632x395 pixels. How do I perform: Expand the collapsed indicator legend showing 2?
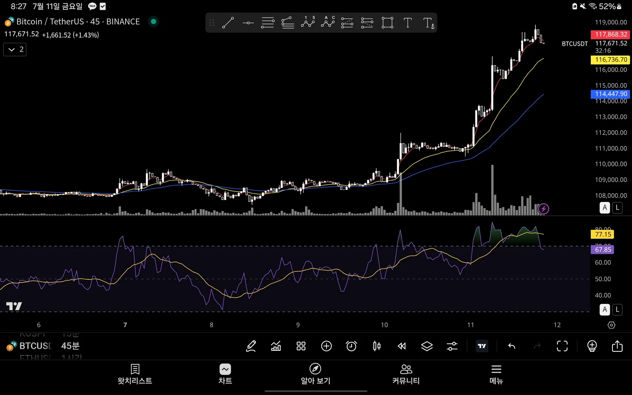[x=15, y=49]
